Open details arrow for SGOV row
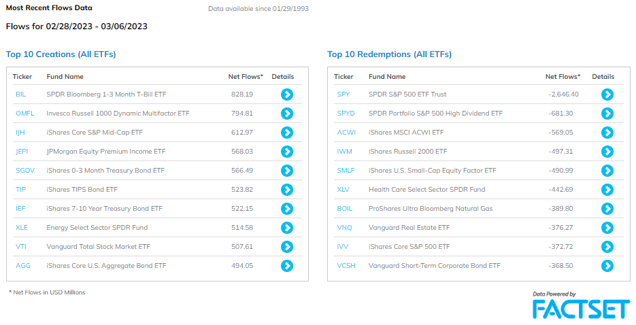The height and width of the screenshot is (325, 636). [287, 171]
